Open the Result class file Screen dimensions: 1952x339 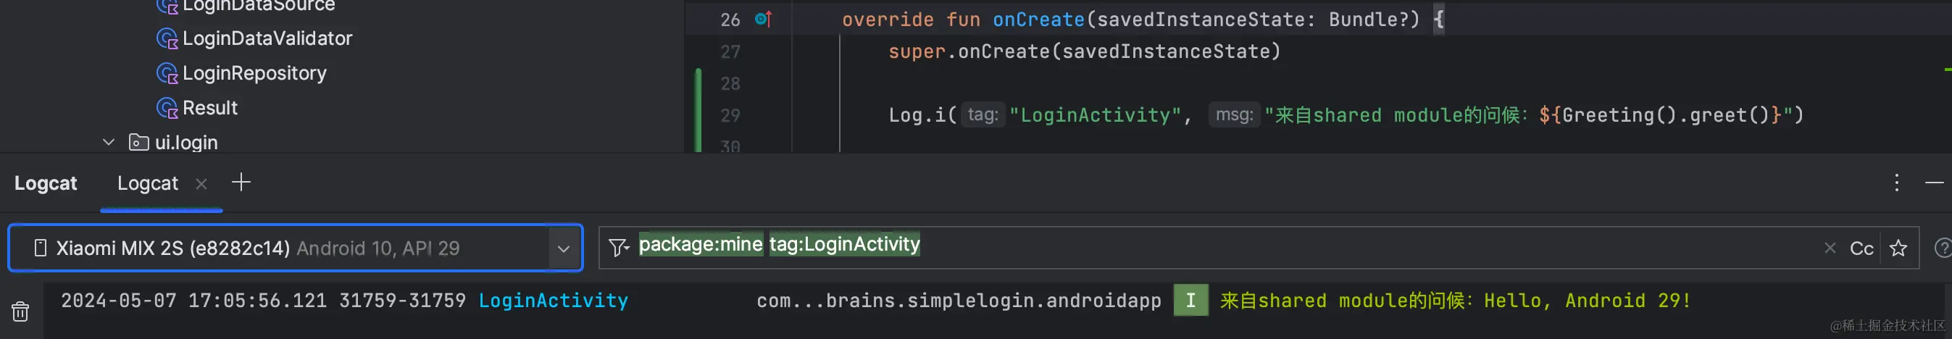[210, 107]
